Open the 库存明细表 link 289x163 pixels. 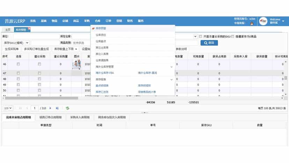144,86
